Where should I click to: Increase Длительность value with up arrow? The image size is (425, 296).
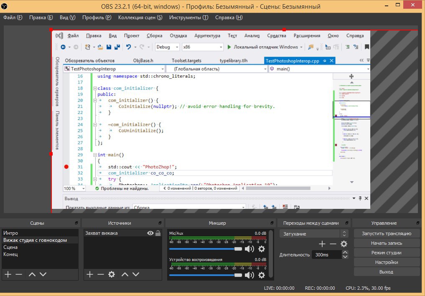(345, 253)
